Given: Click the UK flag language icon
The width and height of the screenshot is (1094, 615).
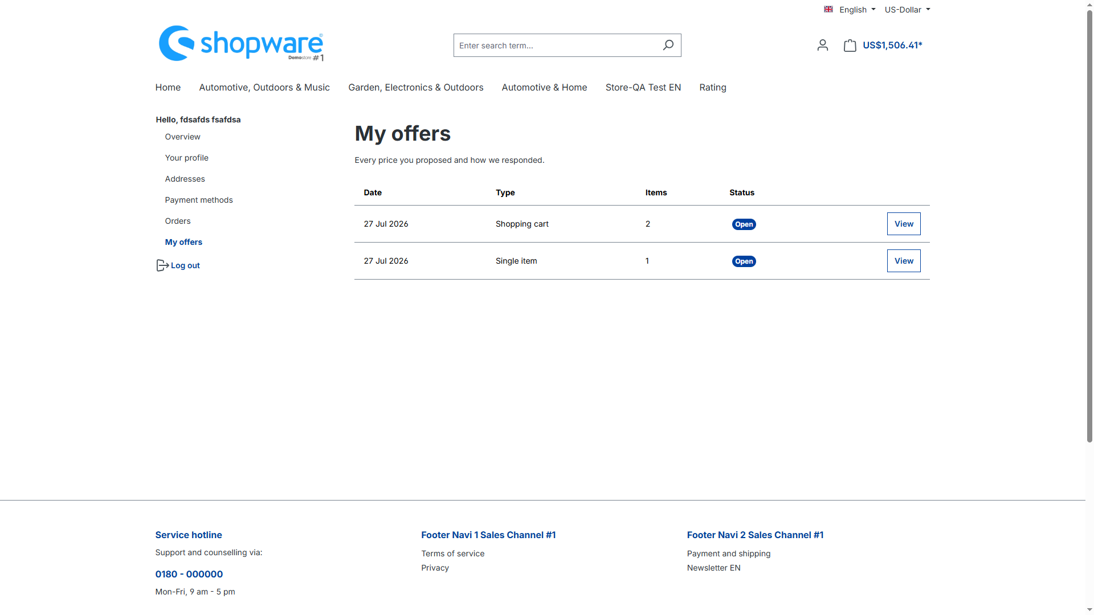Looking at the screenshot, I should pyautogui.click(x=828, y=9).
